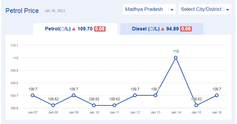Click the 109.62 label above Jan 10

point(94,99)
